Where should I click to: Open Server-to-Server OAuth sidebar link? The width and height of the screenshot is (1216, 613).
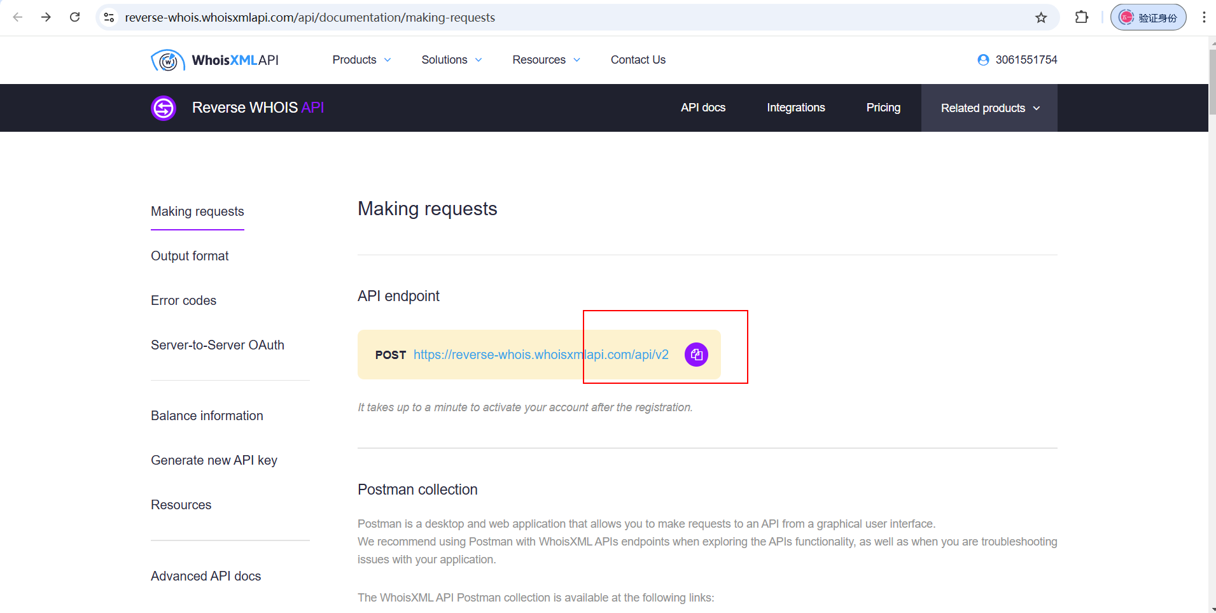pyautogui.click(x=218, y=345)
